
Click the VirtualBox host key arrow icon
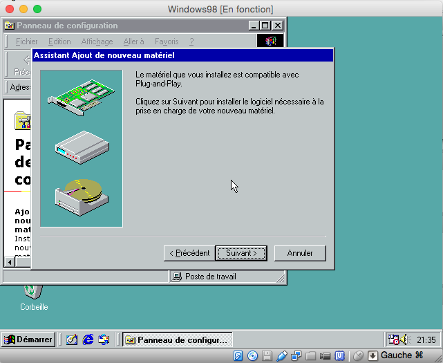coord(373,356)
